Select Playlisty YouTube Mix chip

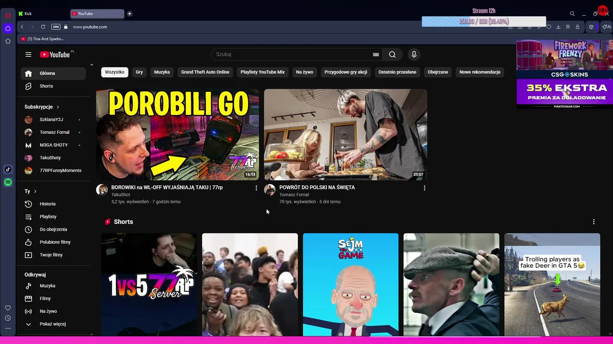pyautogui.click(x=262, y=72)
